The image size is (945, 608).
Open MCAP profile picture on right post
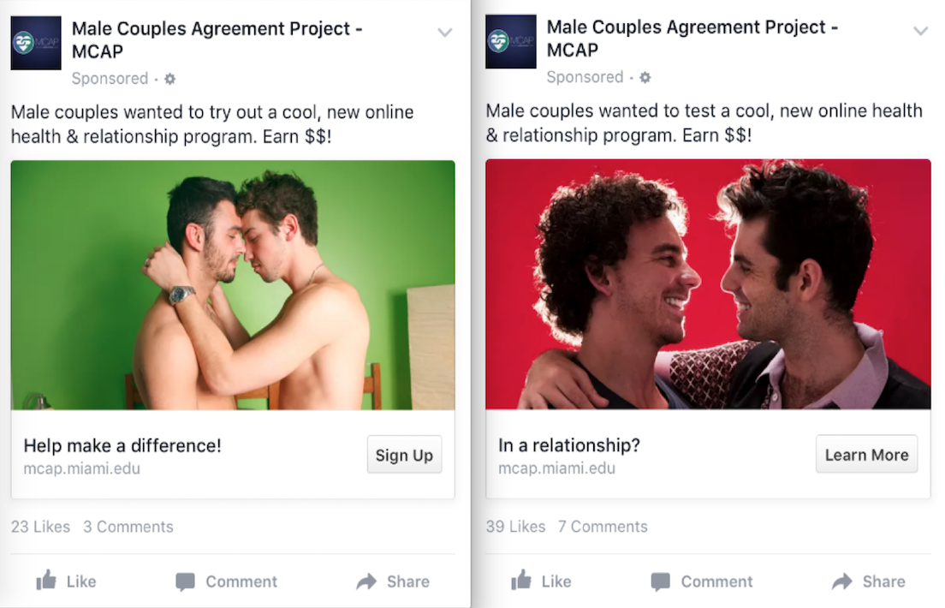click(x=511, y=41)
